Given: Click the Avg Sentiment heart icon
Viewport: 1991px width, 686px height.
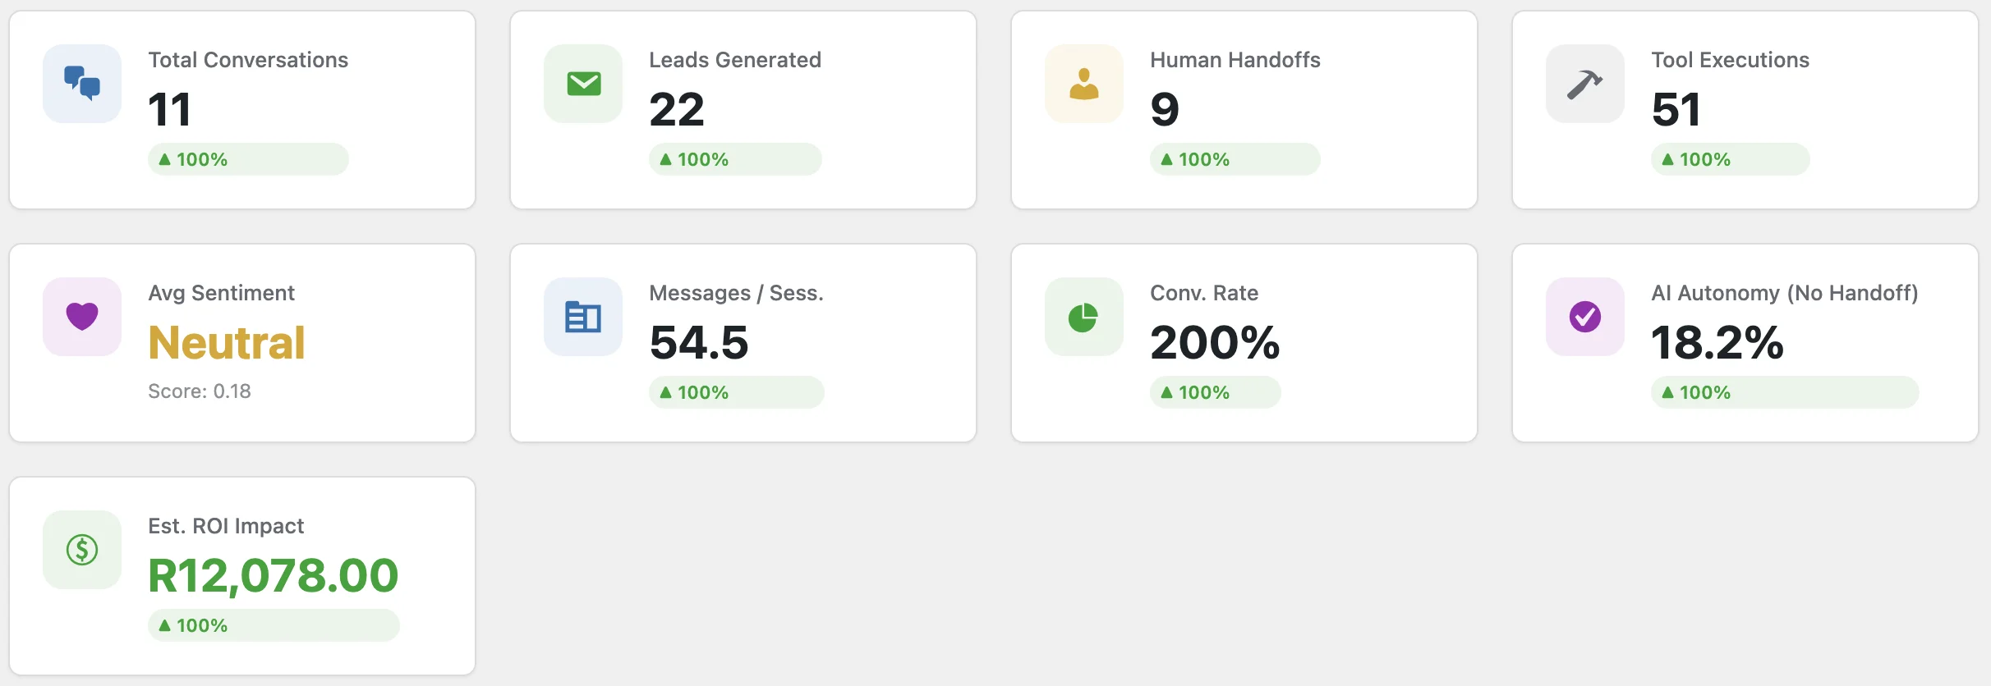Looking at the screenshot, I should pyautogui.click(x=82, y=317).
